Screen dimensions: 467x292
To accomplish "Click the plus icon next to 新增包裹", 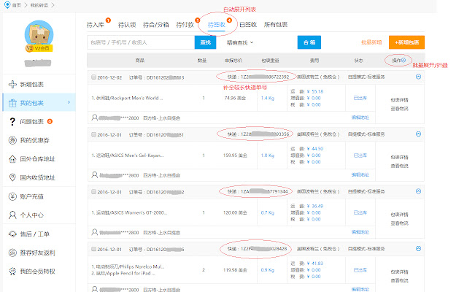I will (x=12, y=85).
